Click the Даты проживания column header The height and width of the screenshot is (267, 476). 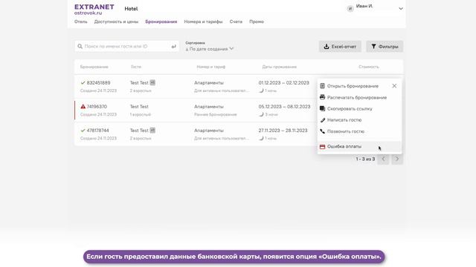[x=280, y=67]
